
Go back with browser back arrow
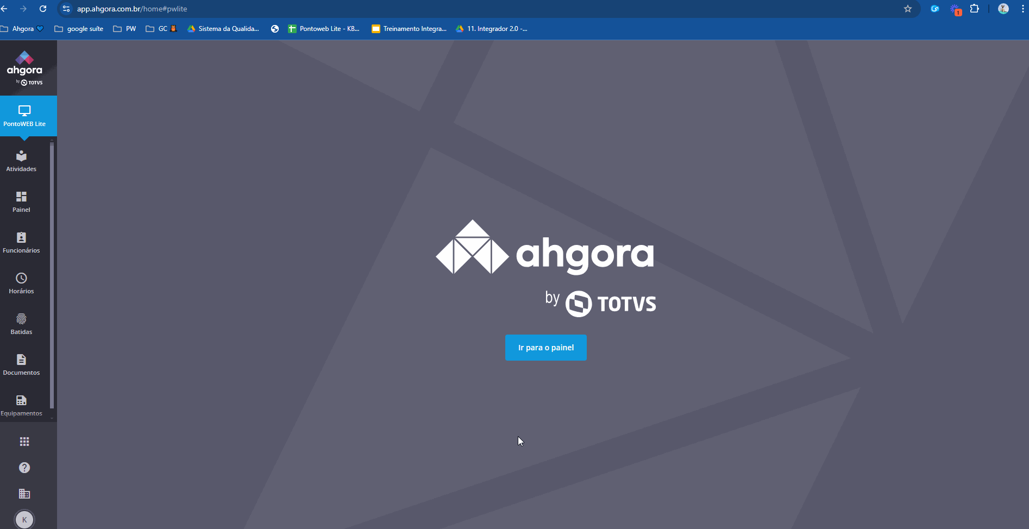point(4,9)
